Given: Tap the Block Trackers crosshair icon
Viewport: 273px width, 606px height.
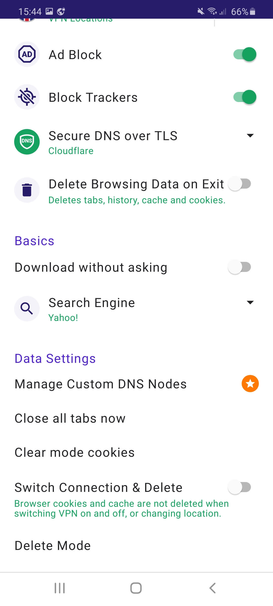Looking at the screenshot, I should (x=27, y=97).
